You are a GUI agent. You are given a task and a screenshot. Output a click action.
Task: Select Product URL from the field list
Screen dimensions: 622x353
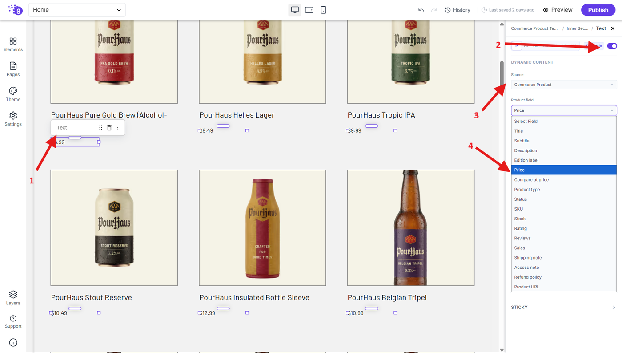(564, 287)
